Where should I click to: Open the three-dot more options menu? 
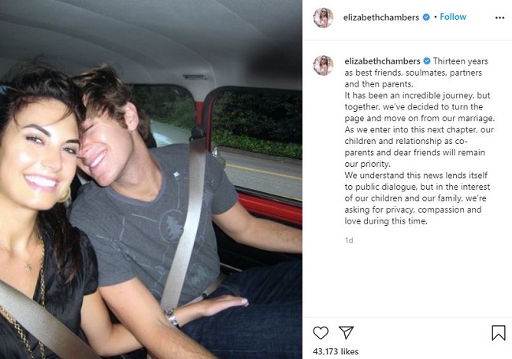pos(499,17)
